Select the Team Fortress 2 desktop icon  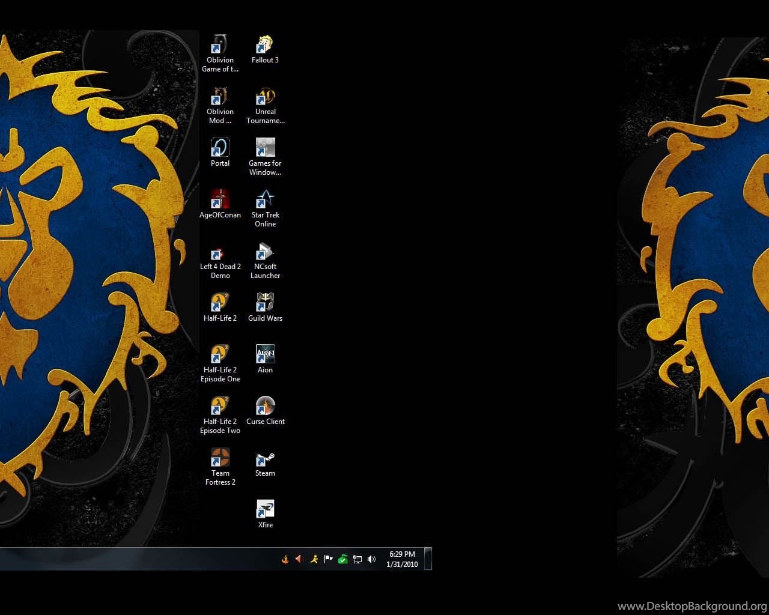coord(220,467)
